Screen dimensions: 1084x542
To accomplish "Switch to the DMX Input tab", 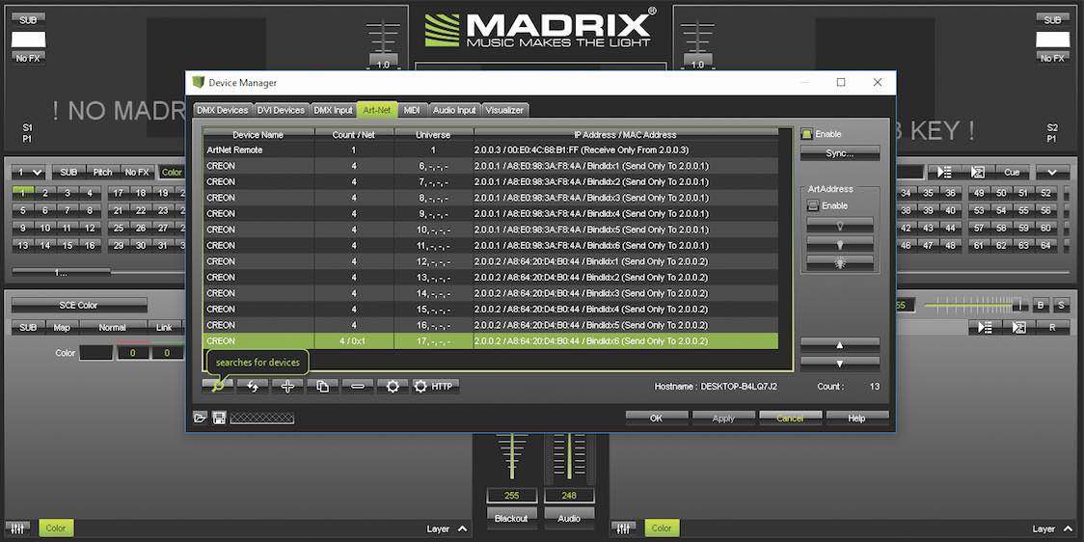I will click(334, 110).
